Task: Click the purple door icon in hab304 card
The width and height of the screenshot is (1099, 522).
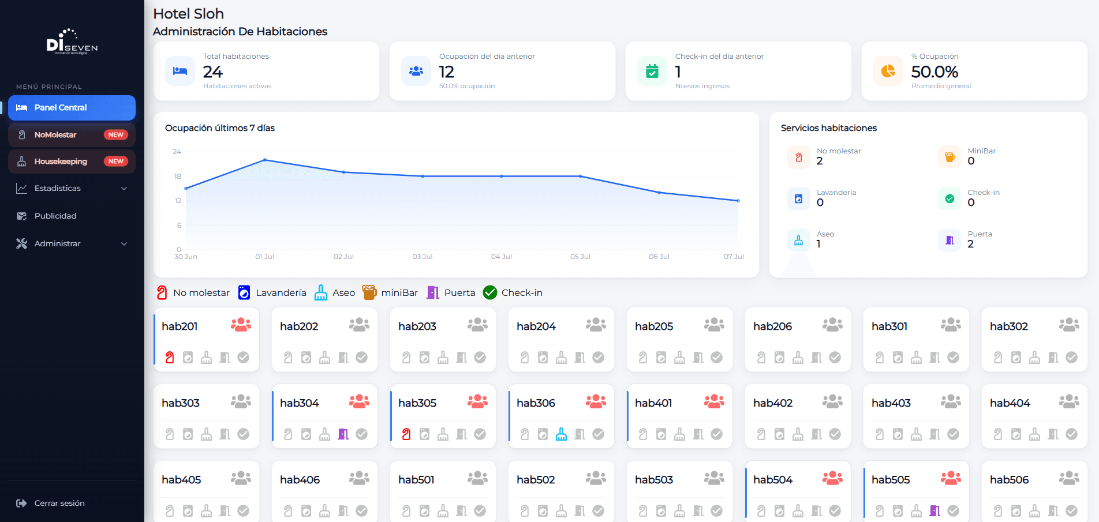Action: pos(343,434)
